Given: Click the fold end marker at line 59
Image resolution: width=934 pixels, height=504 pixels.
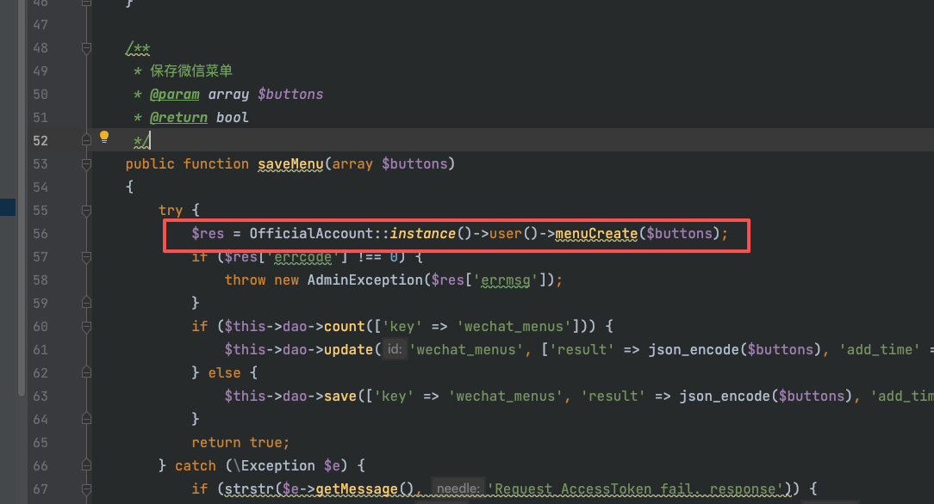Looking at the screenshot, I should coord(86,303).
